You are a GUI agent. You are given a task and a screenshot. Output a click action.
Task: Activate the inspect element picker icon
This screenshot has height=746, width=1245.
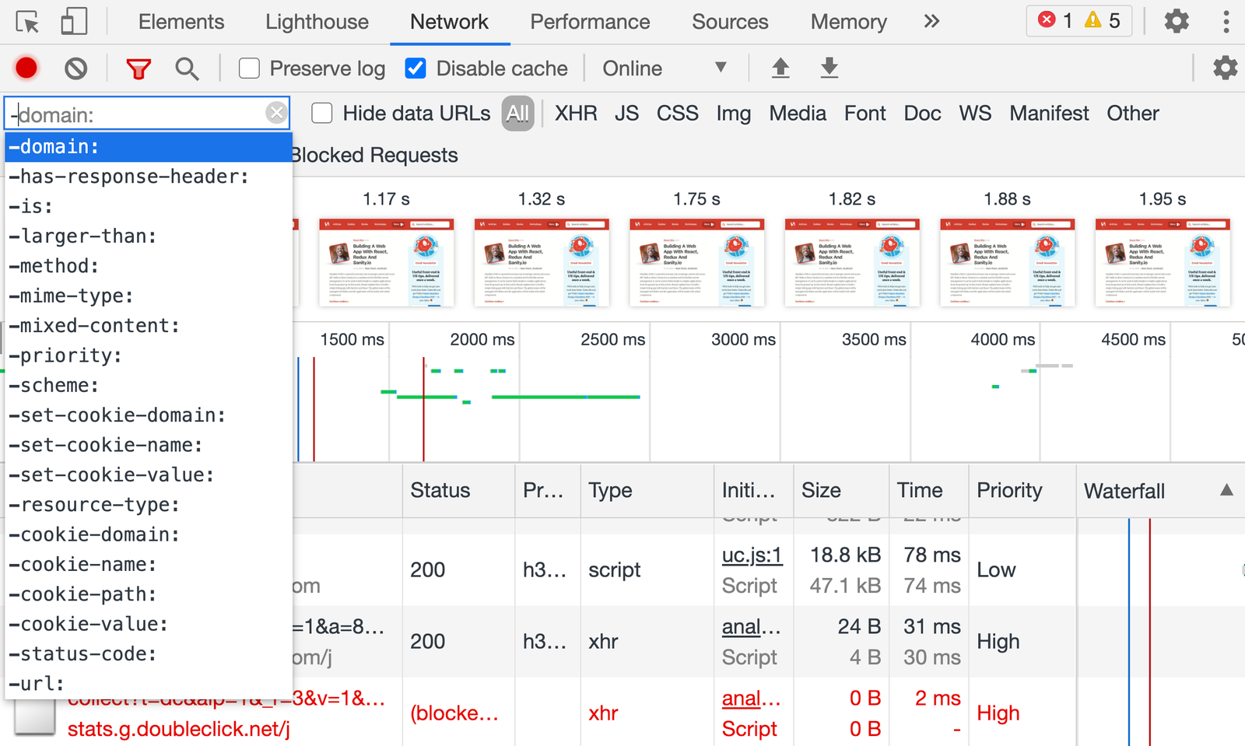tap(27, 22)
